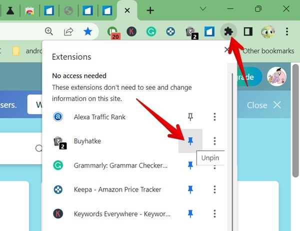The height and width of the screenshot is (231, 300).
Task: Open the tab search chevron
Action: tap(203, 9)
